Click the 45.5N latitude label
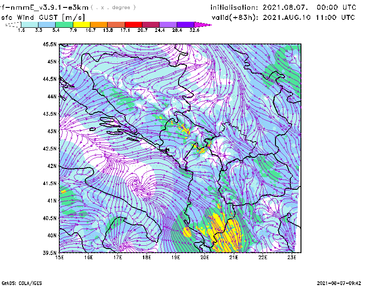The width and height of the screenshot is (371, 286). pos(50,44)
